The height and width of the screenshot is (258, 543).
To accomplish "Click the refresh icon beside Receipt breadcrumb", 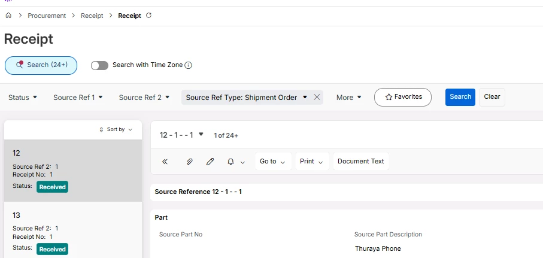I will [x=149, y=16].
